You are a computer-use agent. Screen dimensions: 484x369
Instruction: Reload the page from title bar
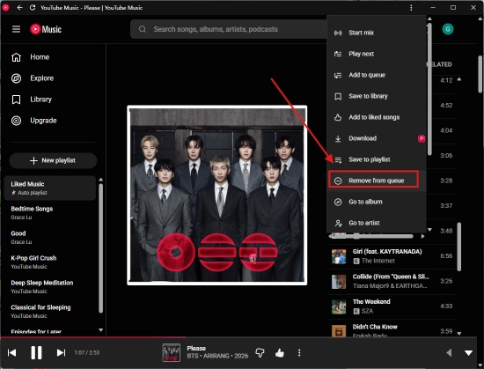[33, 7]
